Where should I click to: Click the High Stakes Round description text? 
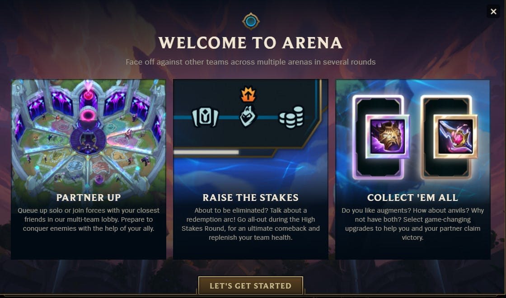point(250,224)
